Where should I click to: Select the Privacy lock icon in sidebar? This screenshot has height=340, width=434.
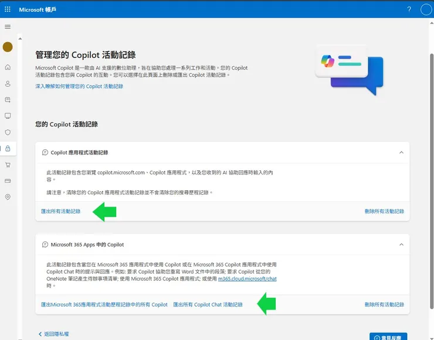point(8,149)
